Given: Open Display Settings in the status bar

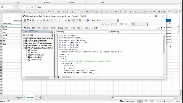Looking at the screenshot, I should [127, 101].
